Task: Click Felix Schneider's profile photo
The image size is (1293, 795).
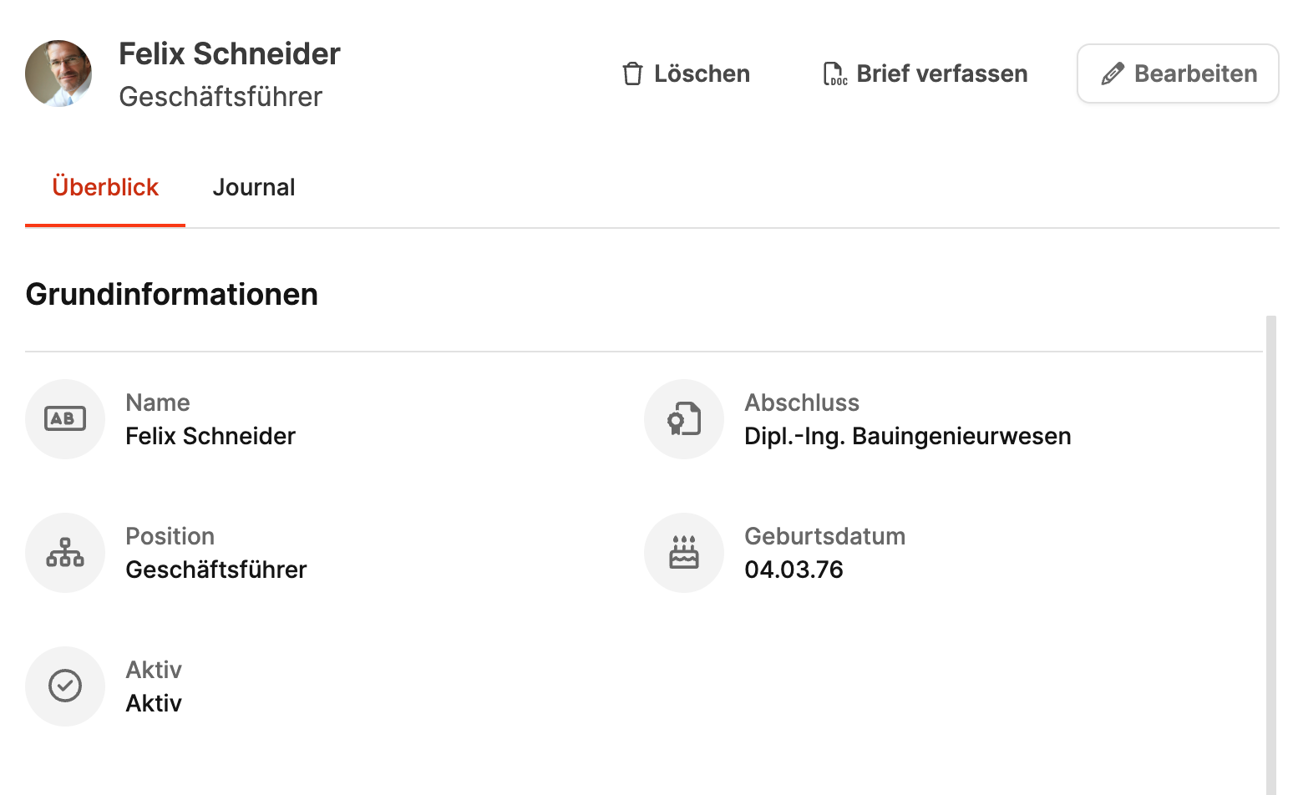Action: click(x=58, y=73)
